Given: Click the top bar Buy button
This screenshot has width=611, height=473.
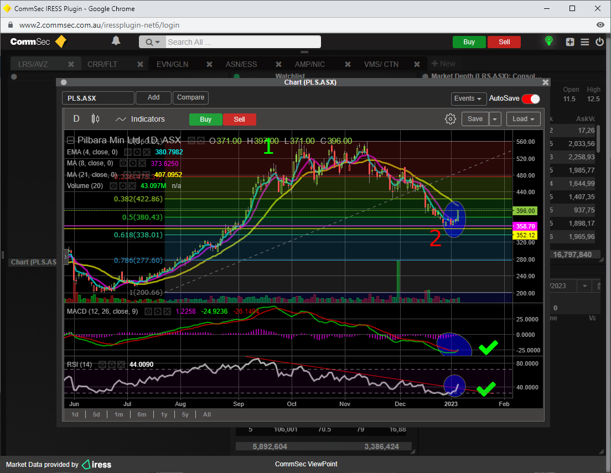Looking at the screenshot, I should point(469,42).
